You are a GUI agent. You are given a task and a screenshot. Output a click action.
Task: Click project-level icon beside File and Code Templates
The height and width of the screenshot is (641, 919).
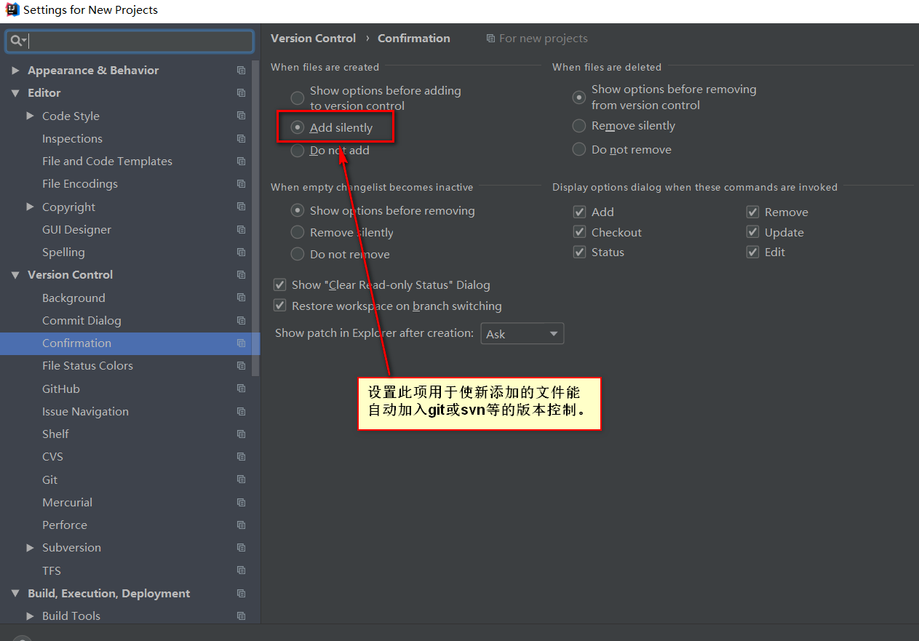pos(241,161)
